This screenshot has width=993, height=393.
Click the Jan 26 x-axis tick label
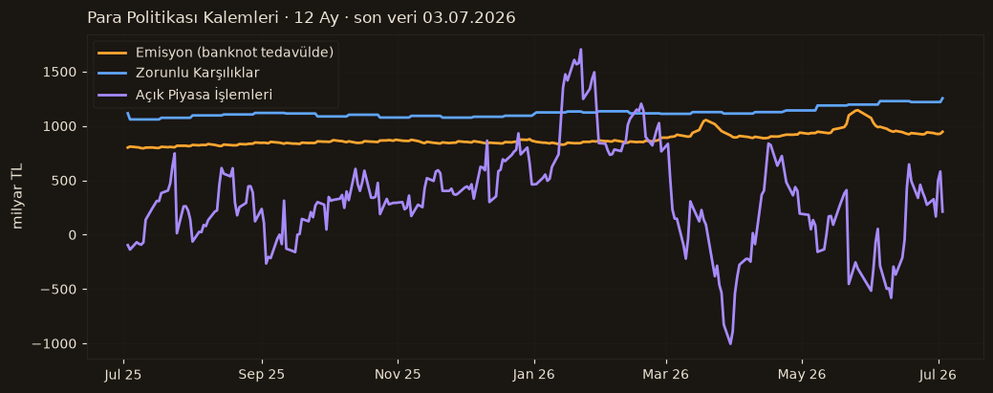tap(534, 375)
